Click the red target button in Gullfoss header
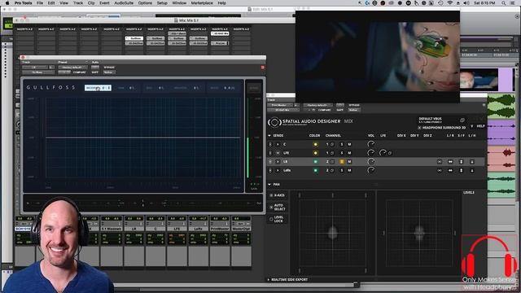Screen dimensions: 521x293 coord(262,68)
